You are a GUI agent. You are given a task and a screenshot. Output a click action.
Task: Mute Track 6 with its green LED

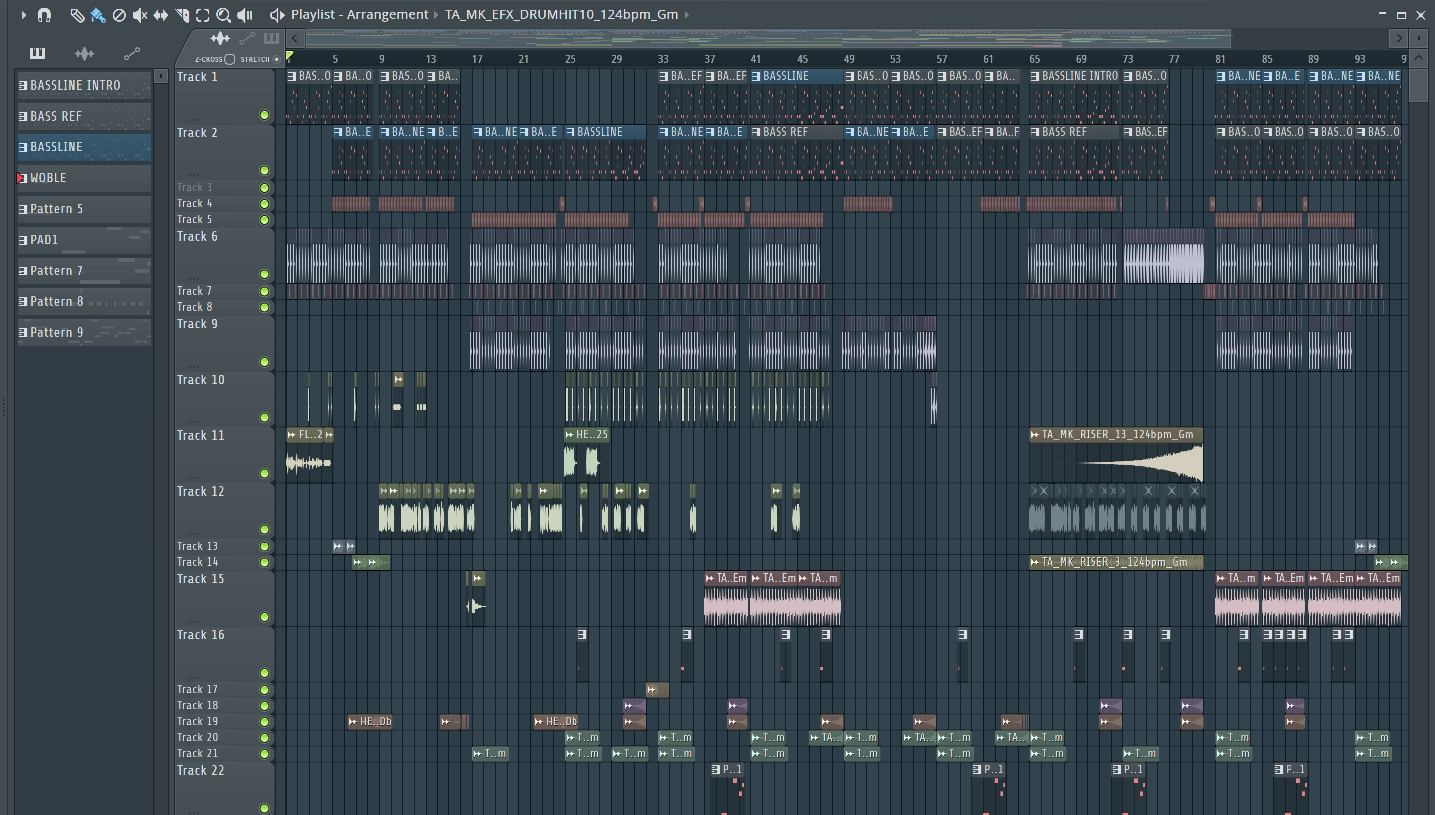click(264, 273)
